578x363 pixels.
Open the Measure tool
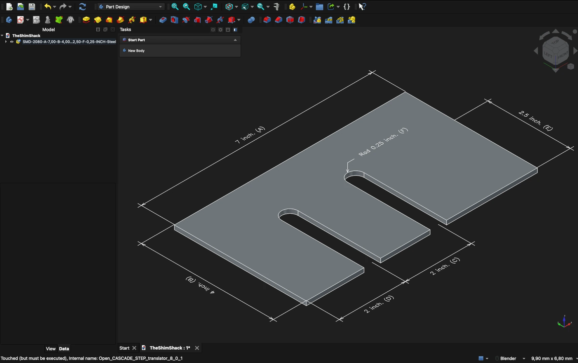[x=277, y=7]
